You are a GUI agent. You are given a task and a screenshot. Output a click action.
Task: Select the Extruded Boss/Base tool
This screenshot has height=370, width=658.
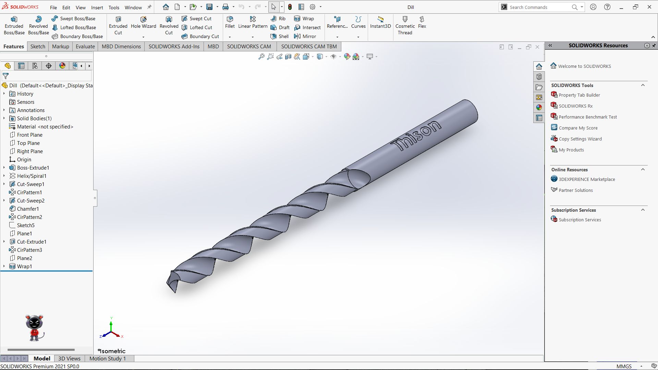tap(14, 26)
